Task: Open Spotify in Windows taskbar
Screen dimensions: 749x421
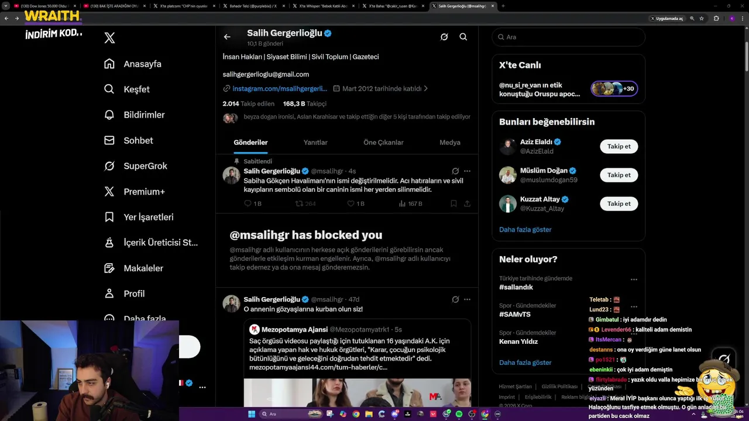Action: click(459, 414)
